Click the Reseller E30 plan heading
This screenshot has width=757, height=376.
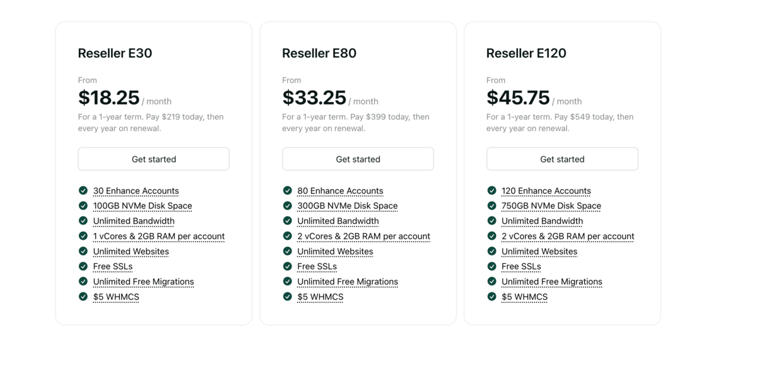pos(115,53)
